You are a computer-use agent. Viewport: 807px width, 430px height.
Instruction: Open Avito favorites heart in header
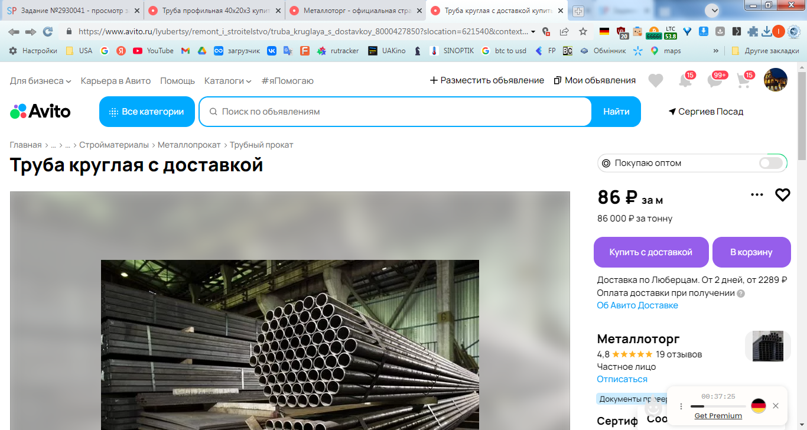(656, 80)
